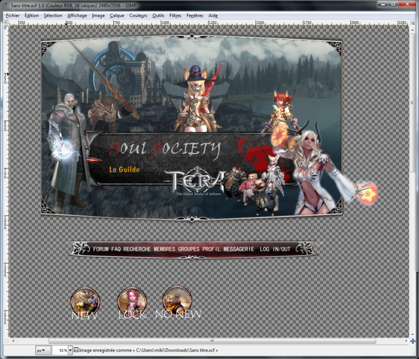
Task: Open the Calque menu
Action: pyautogui.click(x=117, y=16)
